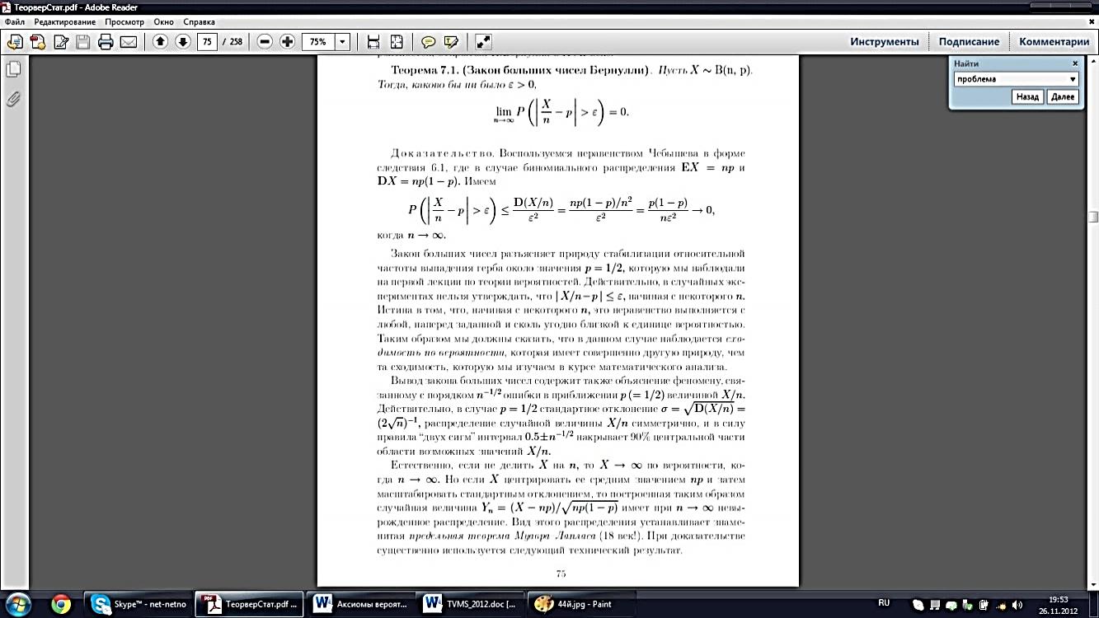
Task: Go to previous page with up arrow
Action: pyautogui.click(x=160, y=41)
